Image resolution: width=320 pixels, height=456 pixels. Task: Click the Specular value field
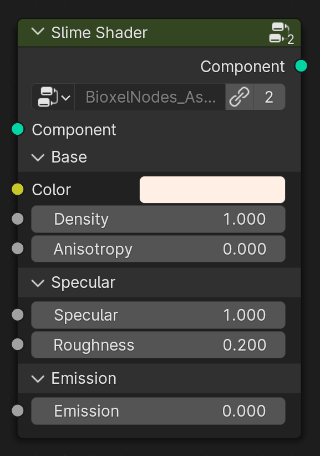point(158,315)
